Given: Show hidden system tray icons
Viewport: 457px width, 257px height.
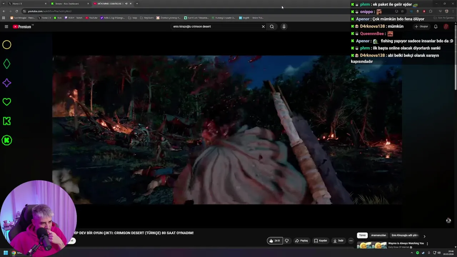Looking at the screenshot, I should click(412, 253).
